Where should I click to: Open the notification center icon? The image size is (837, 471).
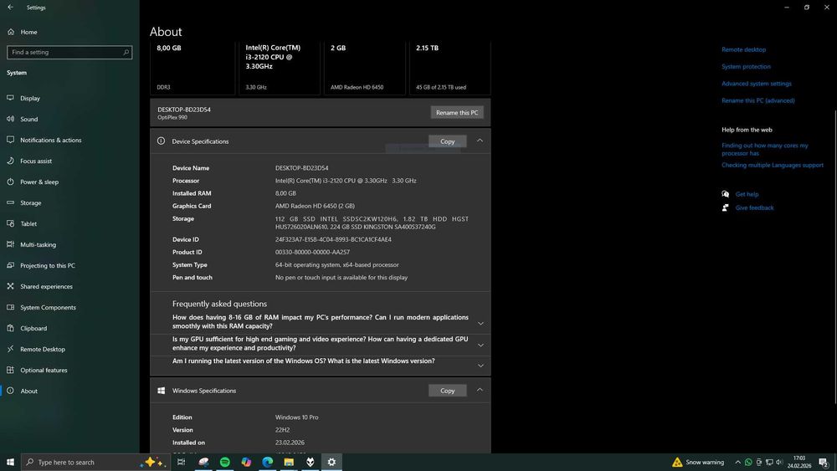coord(824,463)
